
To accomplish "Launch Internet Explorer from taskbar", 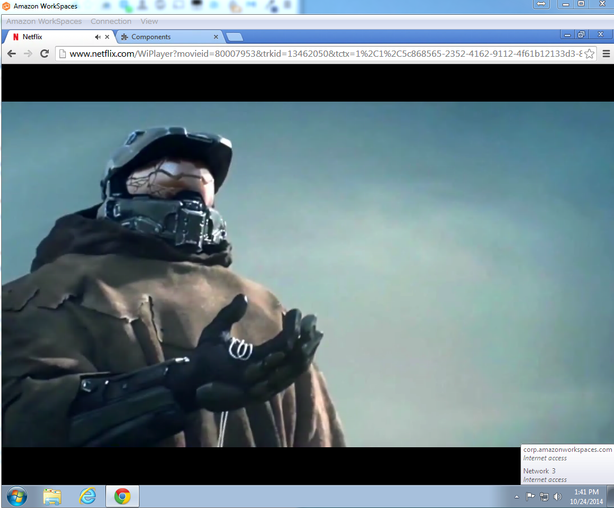I will pos(87,497).
